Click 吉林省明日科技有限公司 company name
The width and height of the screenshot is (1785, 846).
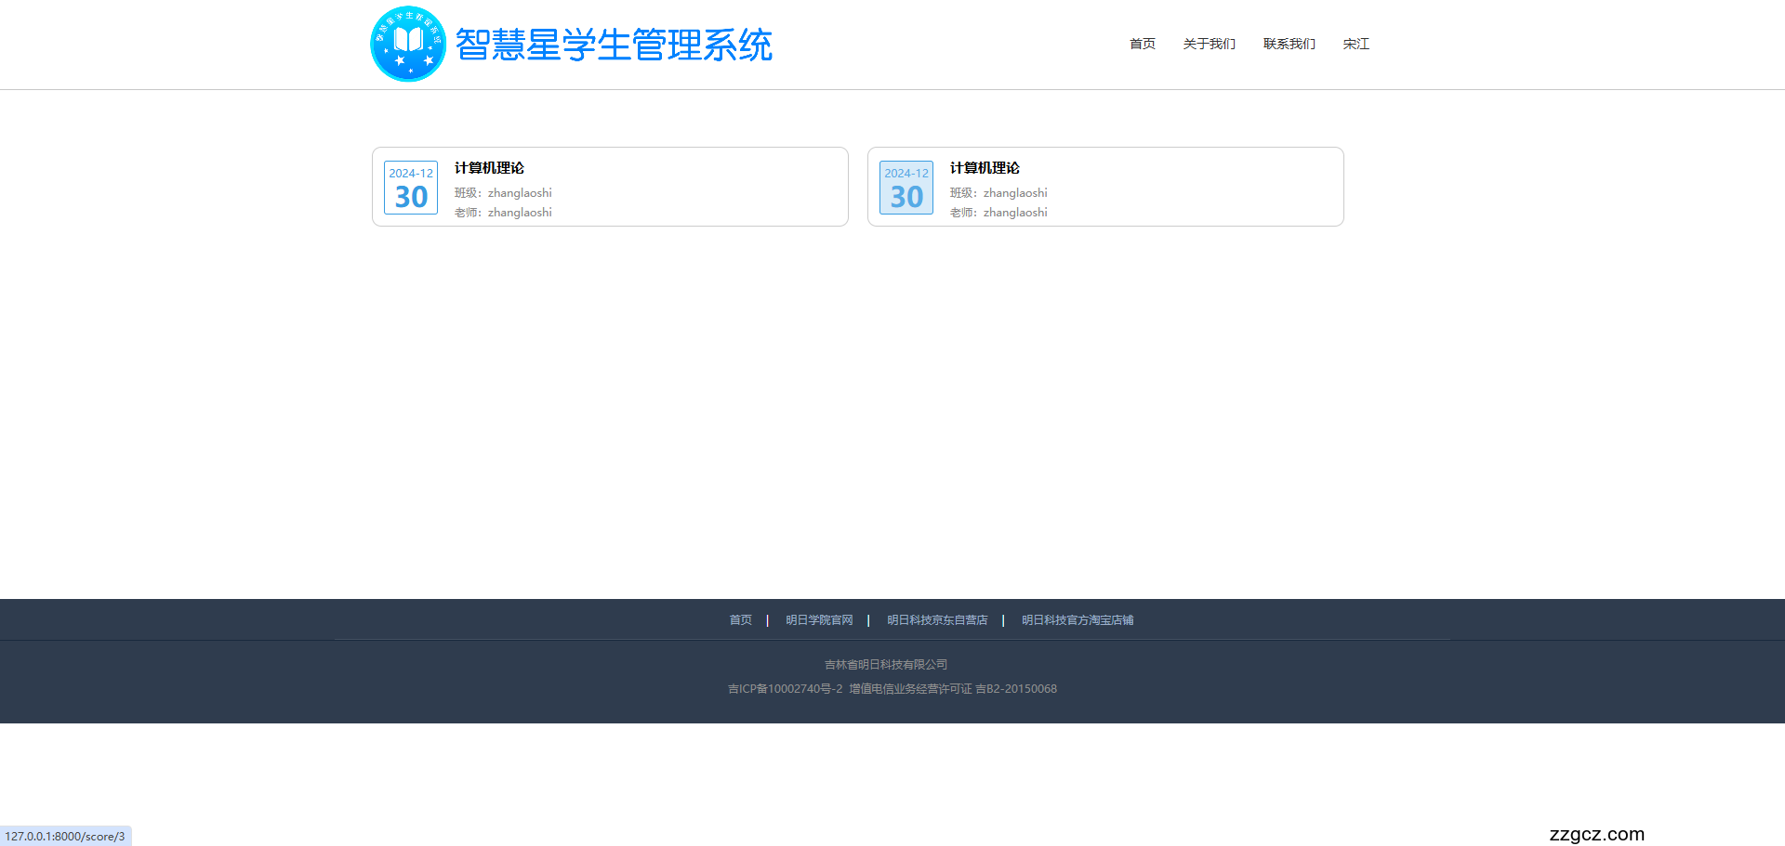(x=885, y=664)
